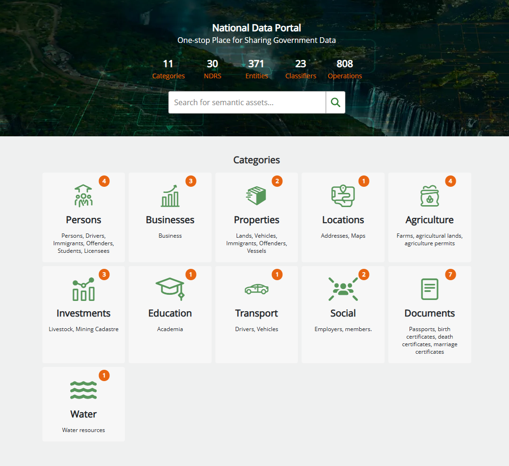Open the Classifiers statistic link
509x466 pixels.
[x=301, y=76]
